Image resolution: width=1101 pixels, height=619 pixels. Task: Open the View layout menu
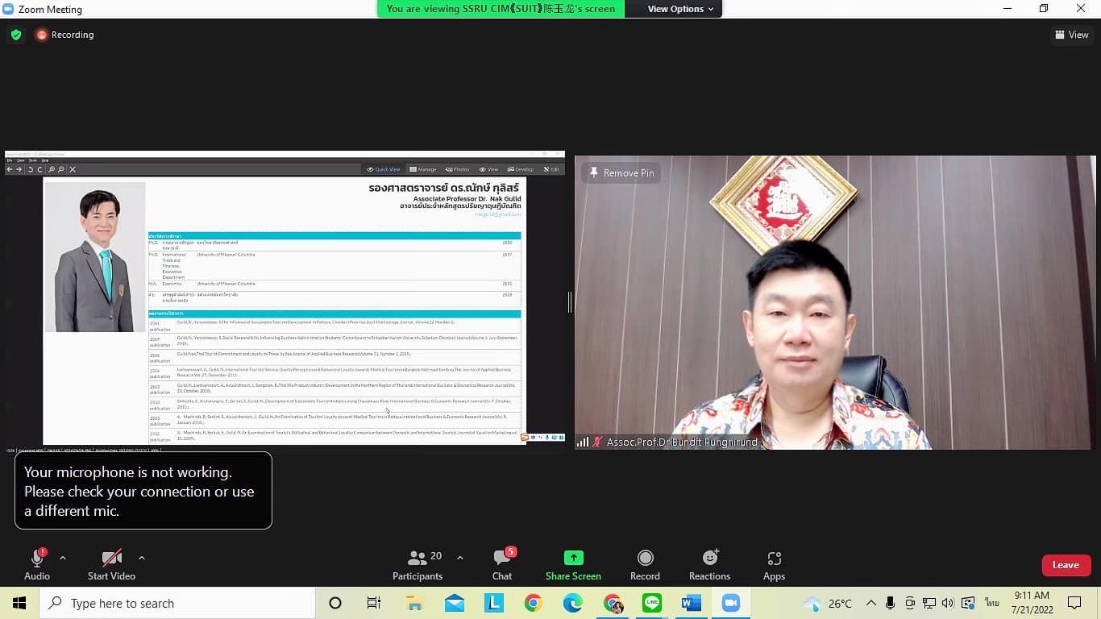(1071, 35)
